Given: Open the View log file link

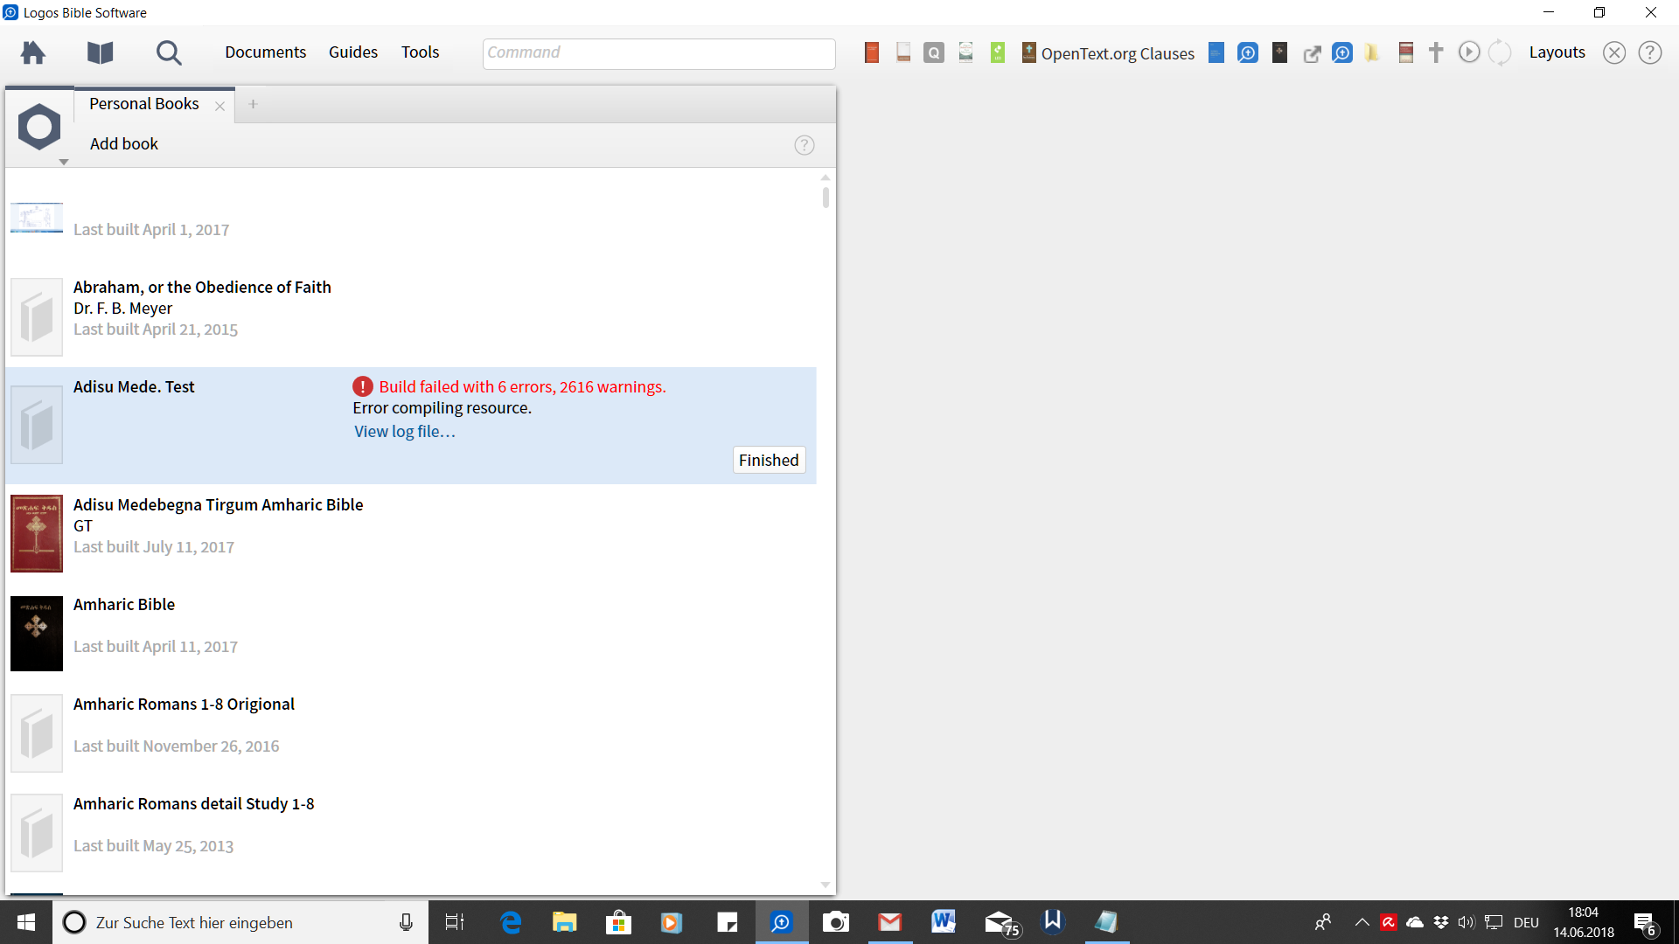Looking at the screenshot, I should pyautogui.click(x=404, y=432).
